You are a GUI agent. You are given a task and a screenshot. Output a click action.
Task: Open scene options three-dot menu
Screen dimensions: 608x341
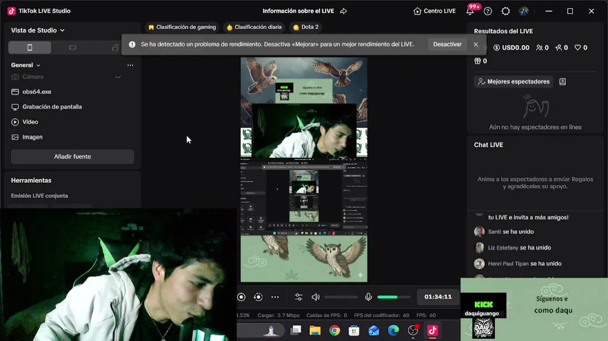(x=130, y=65)
